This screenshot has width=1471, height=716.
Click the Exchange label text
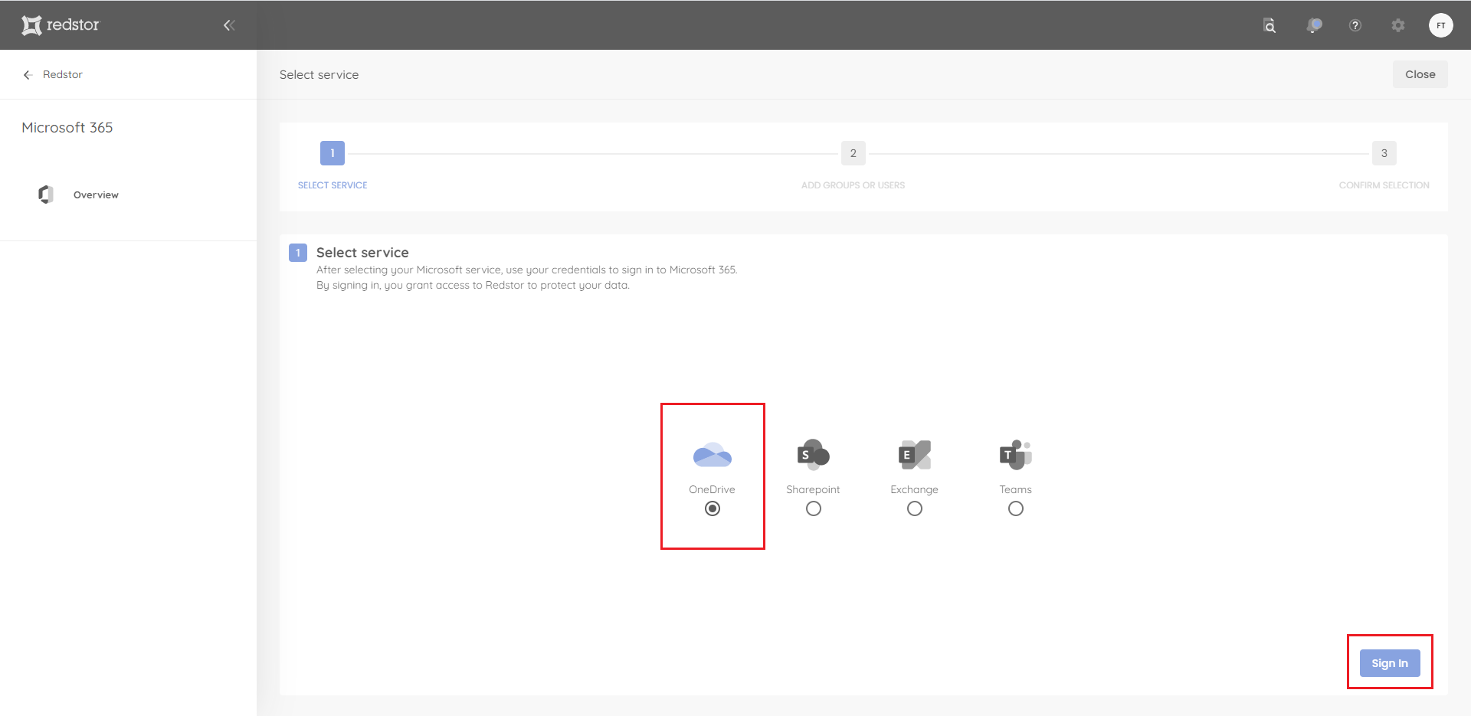click(914, 489)
